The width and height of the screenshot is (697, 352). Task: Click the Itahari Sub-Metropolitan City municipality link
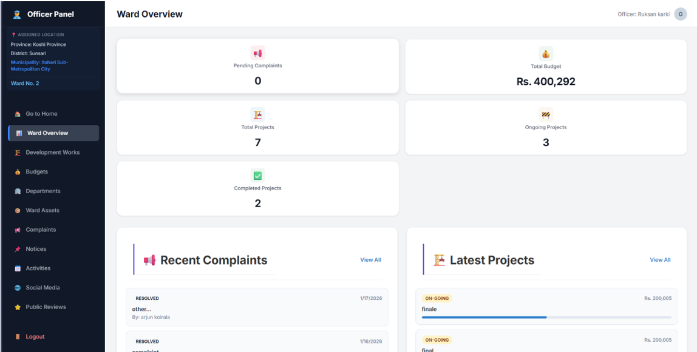point(39,65)
